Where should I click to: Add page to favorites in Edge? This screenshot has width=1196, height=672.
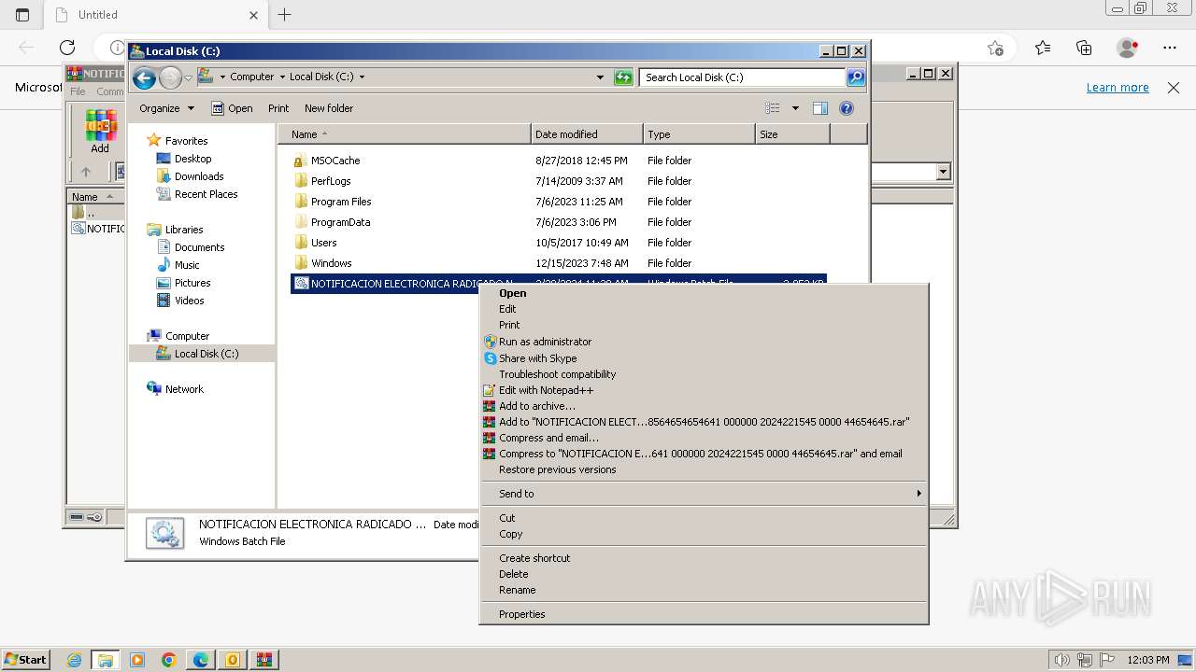[x=995, y=48]
